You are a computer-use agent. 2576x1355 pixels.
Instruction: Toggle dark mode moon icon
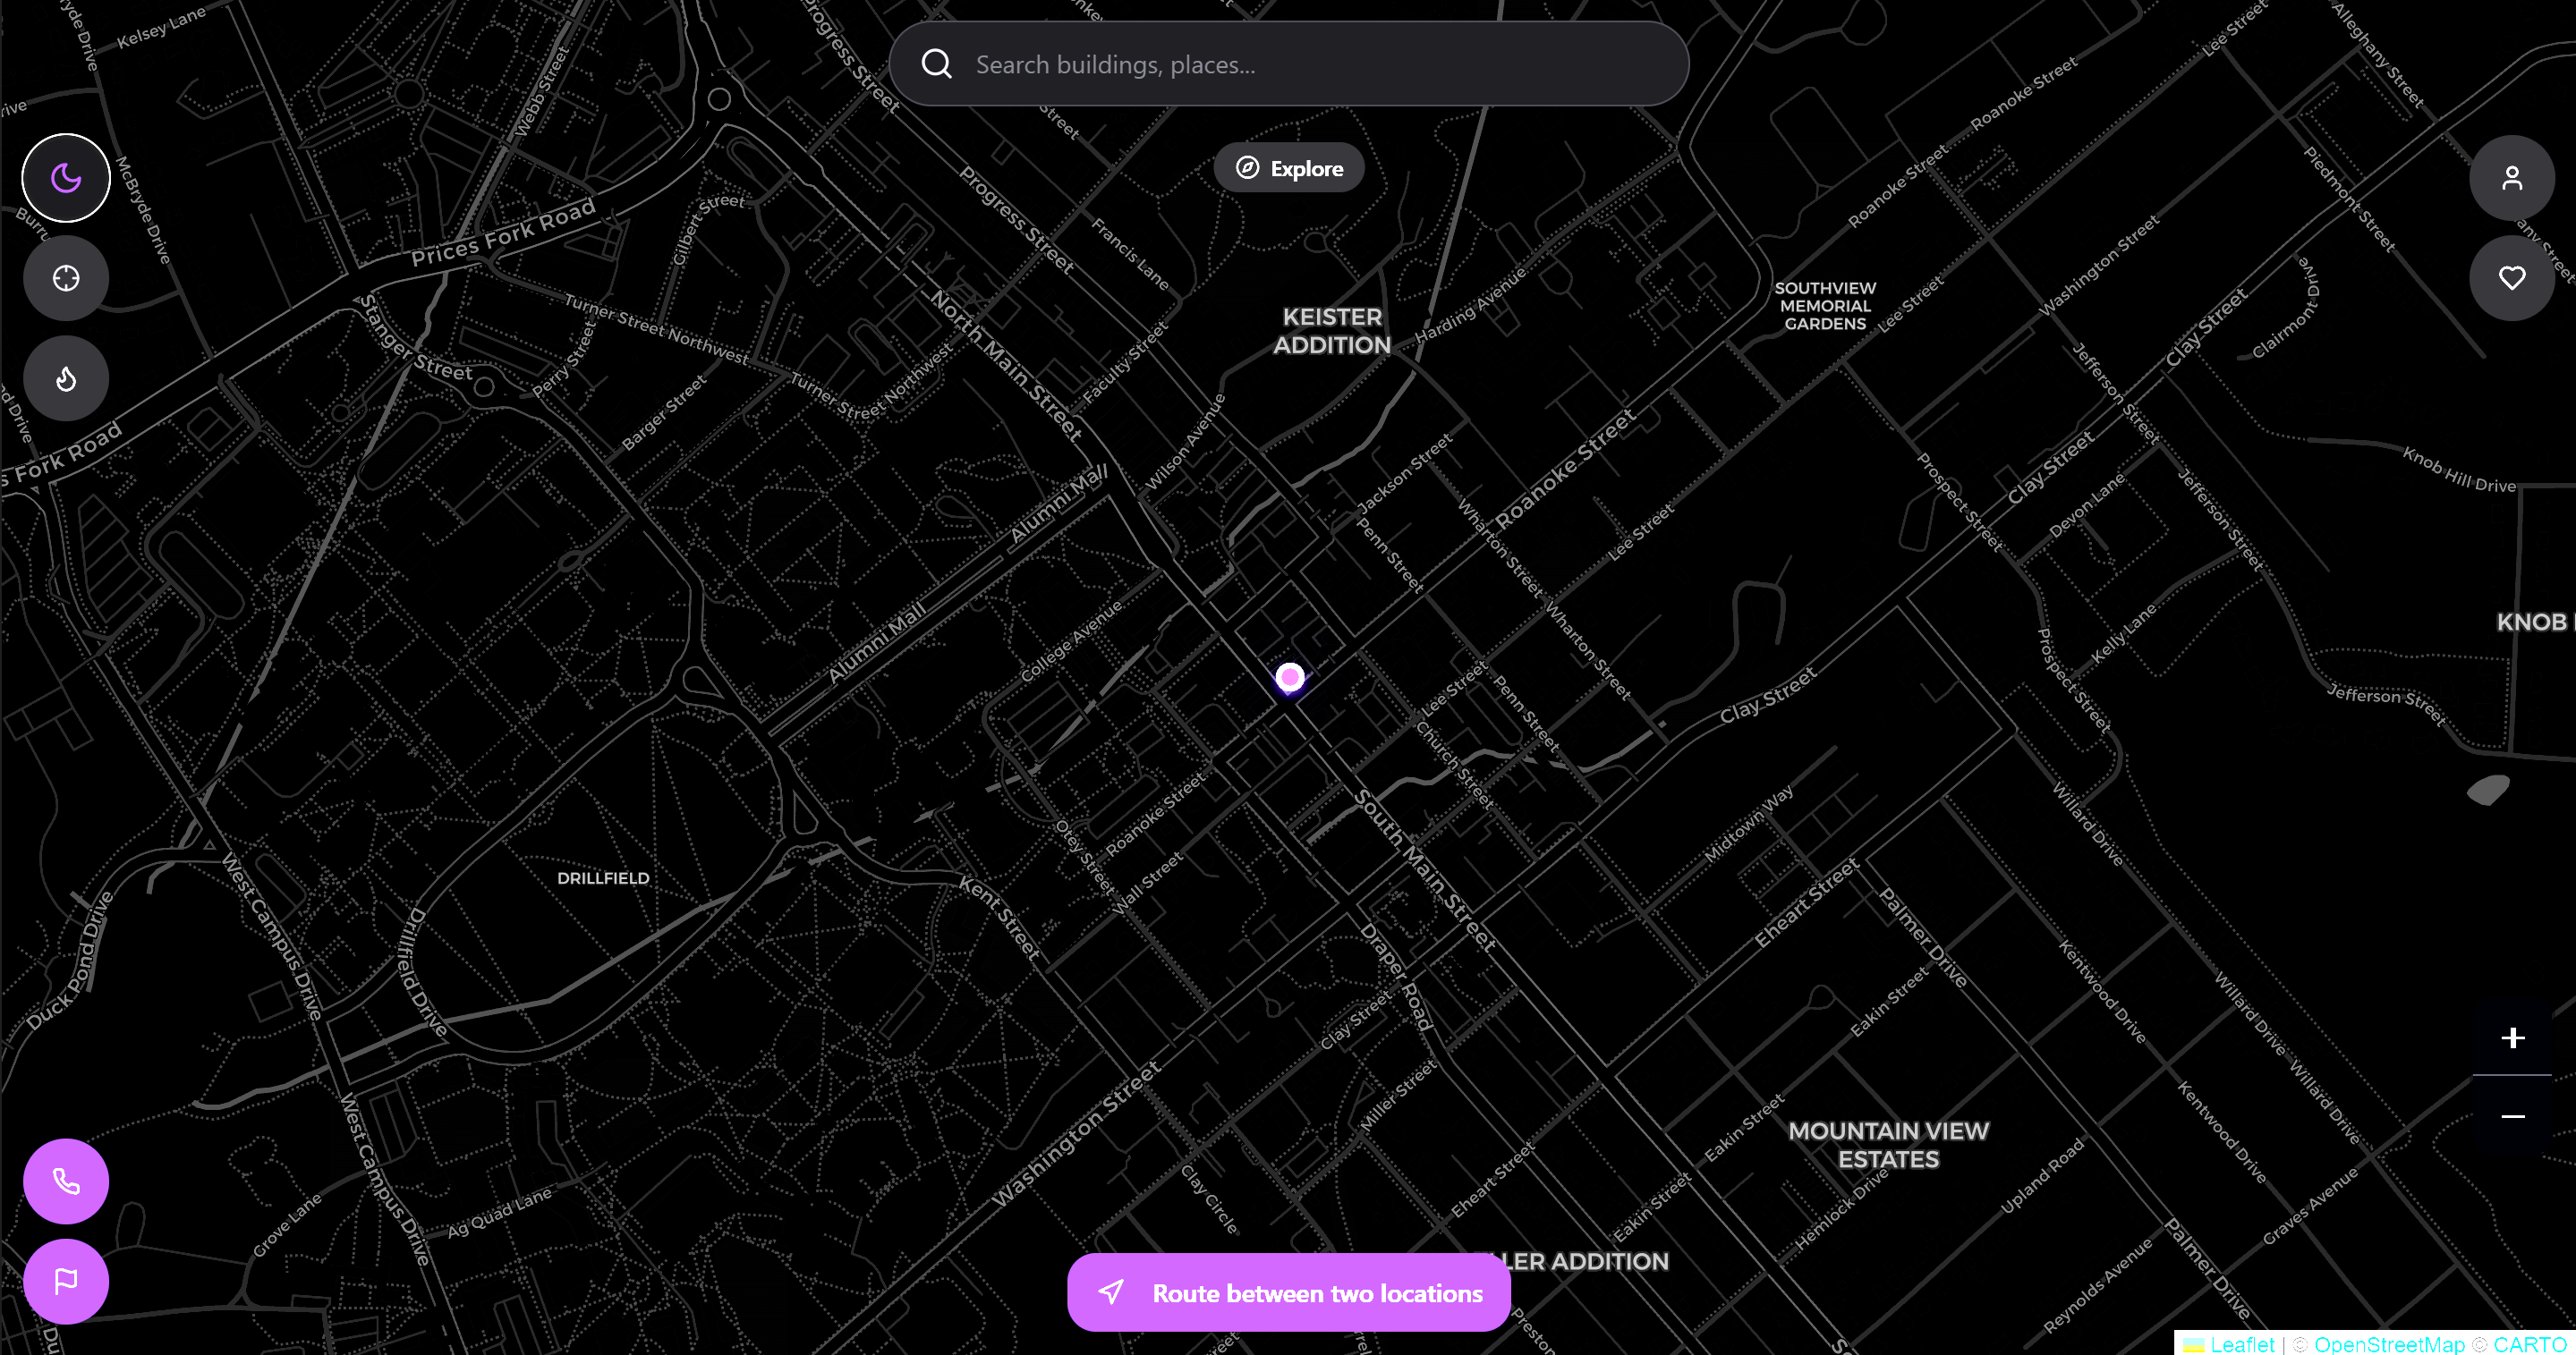tap(66, 178)
